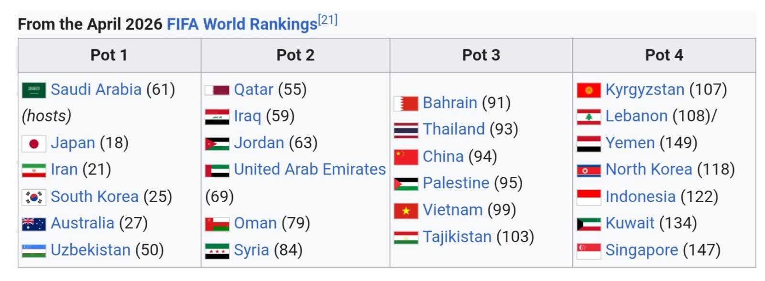The image size is (765, 281).
Task: Open the Singapore team link
Action: pyautogui.click(x=641, y=250)
